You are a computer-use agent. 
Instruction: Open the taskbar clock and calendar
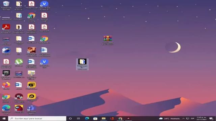click(201, 118)
